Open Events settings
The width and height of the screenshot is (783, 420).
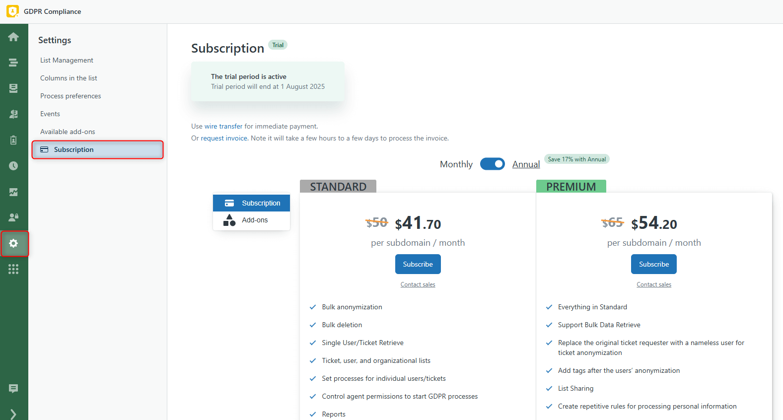coord(50,114)
